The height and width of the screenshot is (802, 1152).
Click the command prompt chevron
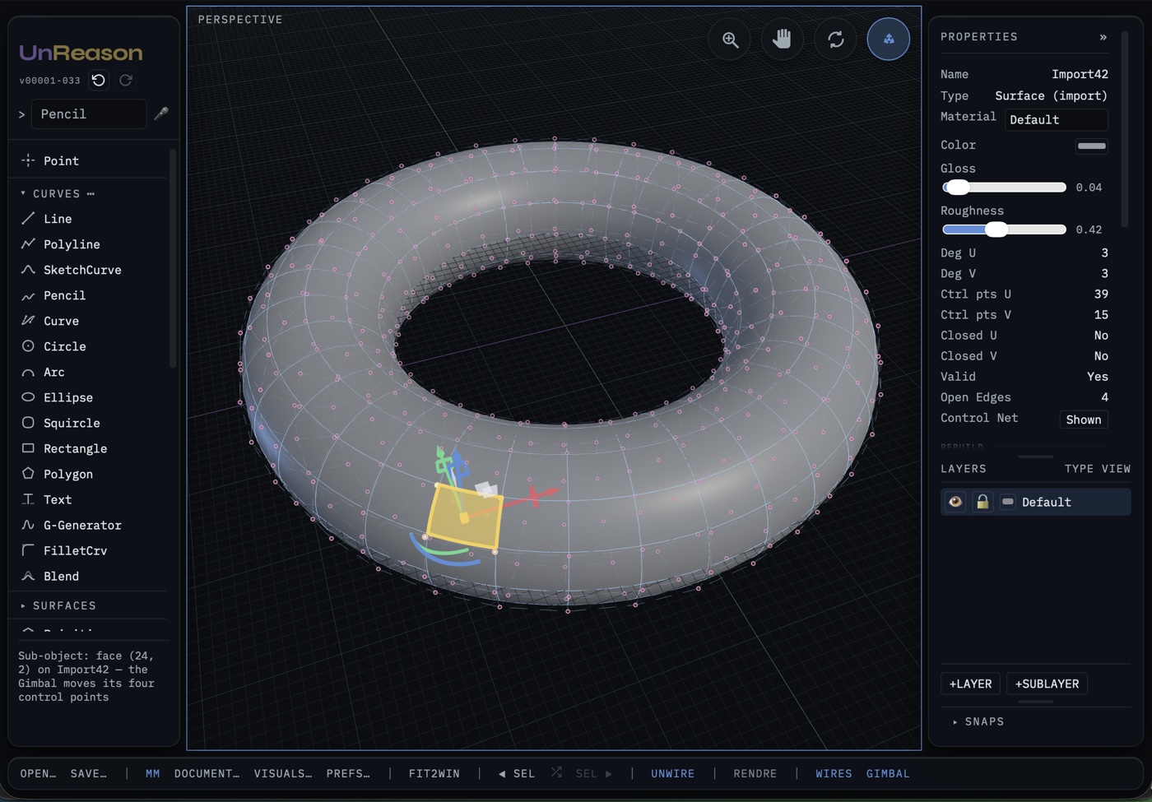tap(21, 114)
